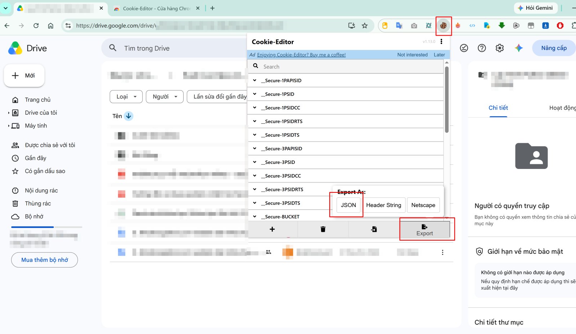Export cookies as JSON
The image size is (576, 334).
[x=348, y=205]
